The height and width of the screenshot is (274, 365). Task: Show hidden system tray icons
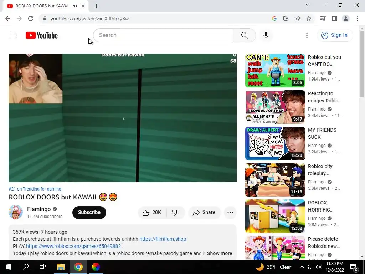[302, 267]
